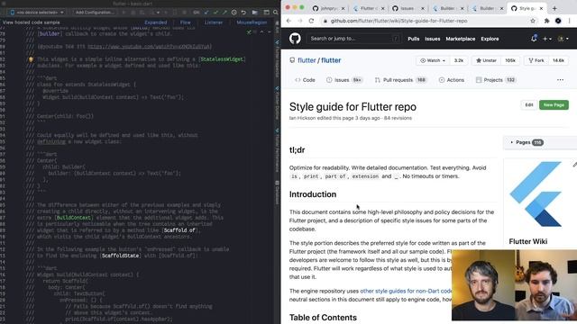Click Explore in GitHub header

click(x=490, y=39)
